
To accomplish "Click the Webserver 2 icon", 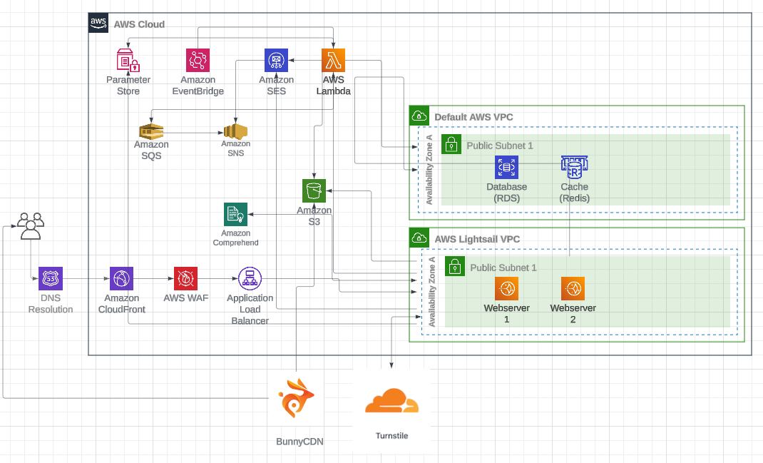I will [x=573, y=289].
